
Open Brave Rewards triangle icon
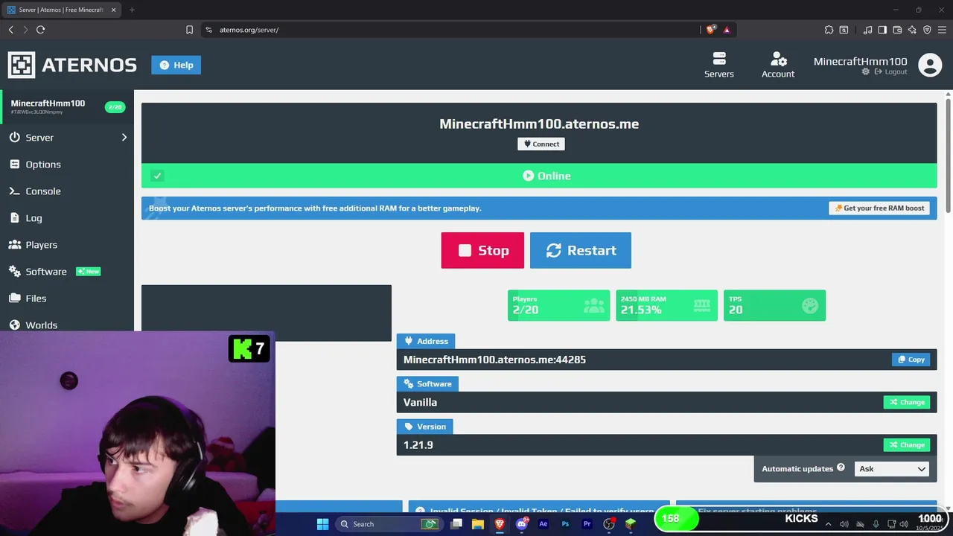click(727, 30)
